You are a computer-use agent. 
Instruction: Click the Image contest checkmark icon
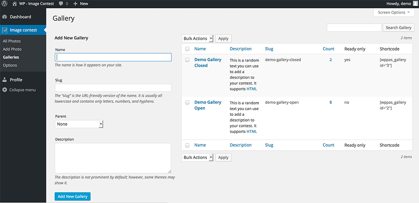[5, 30]
